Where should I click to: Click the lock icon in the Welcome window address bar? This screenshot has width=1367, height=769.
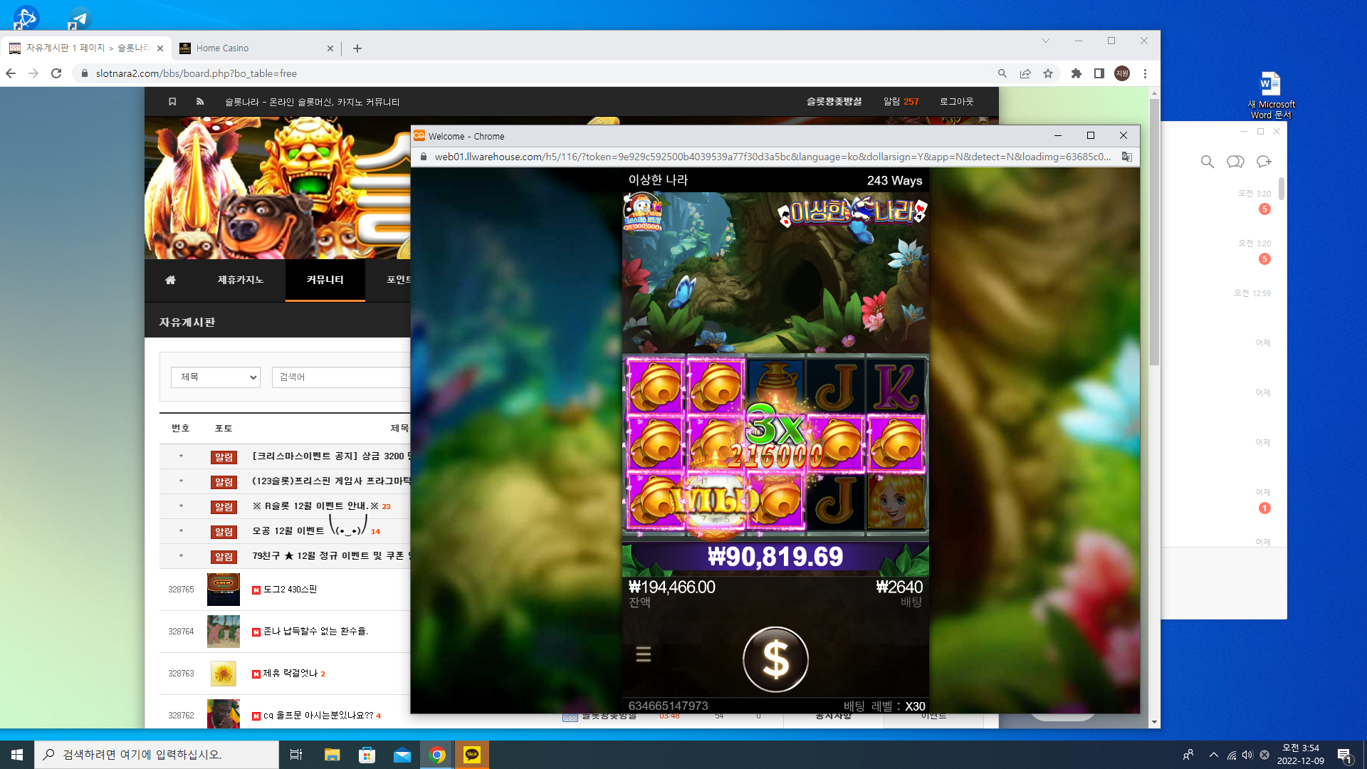(x=424, y=157)
